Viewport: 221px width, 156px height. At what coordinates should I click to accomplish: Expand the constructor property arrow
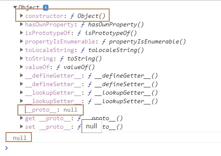click(21, 16)
